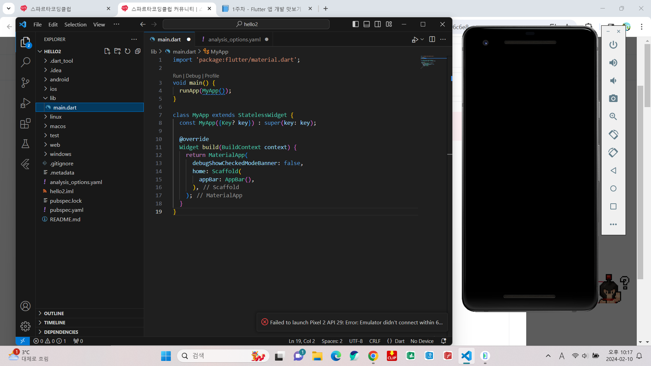Open VS Code notifications bell
This screenshot has height=366, width=651.
click(443, 341)
